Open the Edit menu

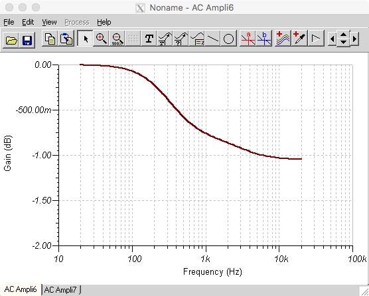pos(28,22)
